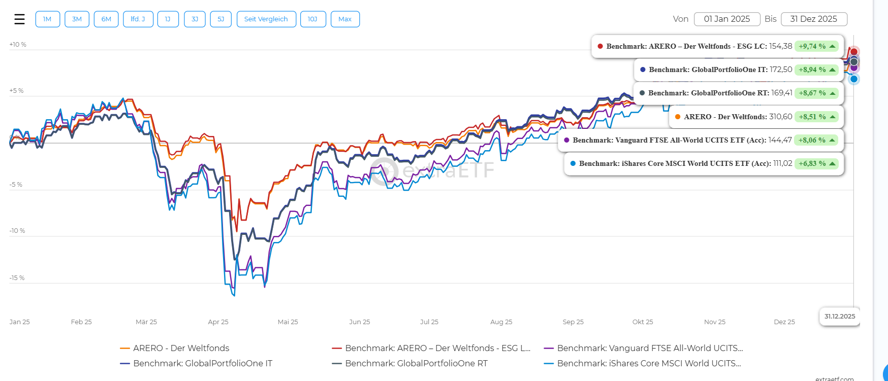888x381 pixels.
Task: Click the red ARERO ESG end marker
Action: click(x=854, y=52)
